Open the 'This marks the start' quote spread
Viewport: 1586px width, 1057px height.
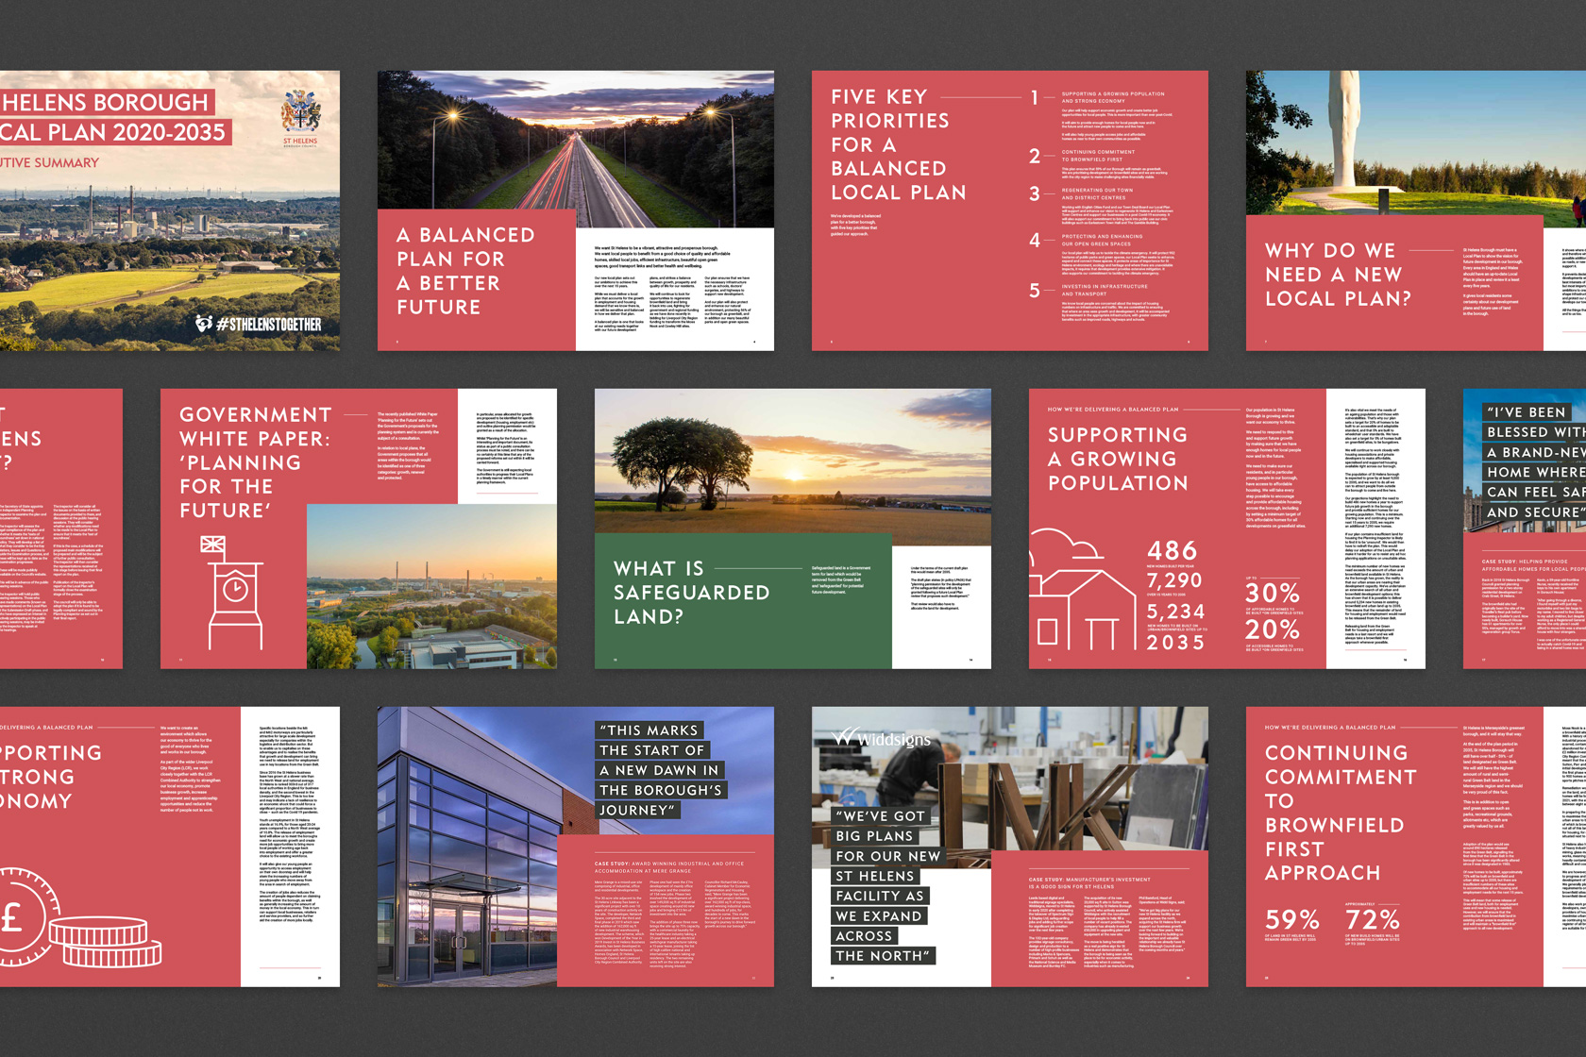point(576,847)
